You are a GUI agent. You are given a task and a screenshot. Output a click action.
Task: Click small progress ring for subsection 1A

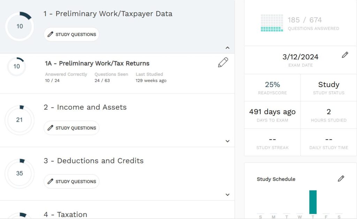16,66
